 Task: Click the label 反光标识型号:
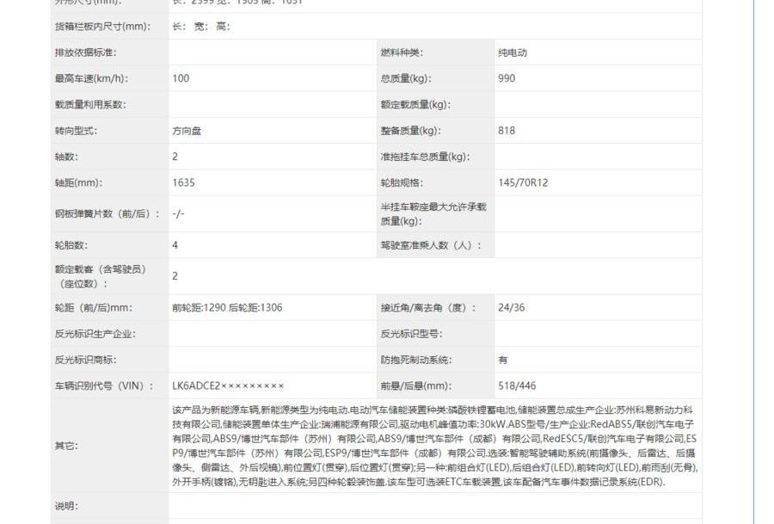tap(411, 334)
